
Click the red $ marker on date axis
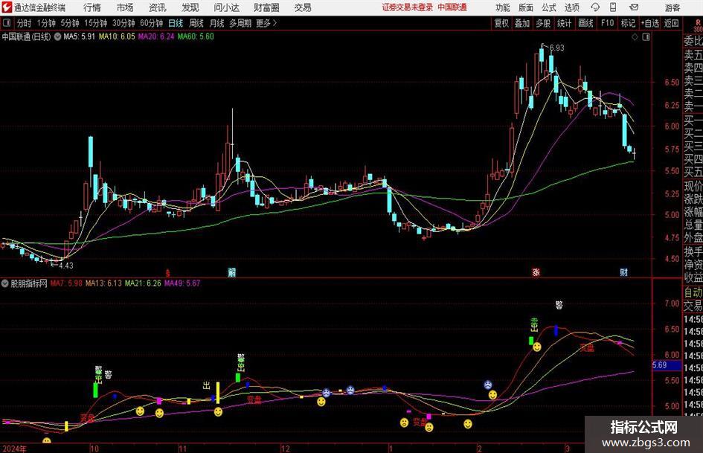[167, 273]
